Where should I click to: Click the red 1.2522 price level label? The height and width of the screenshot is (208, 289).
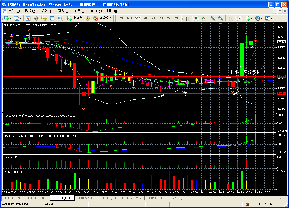282,76
